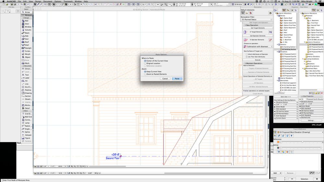This screenshot has width=324, height=182.
Task: Open the Document menu
Action: 48,1
